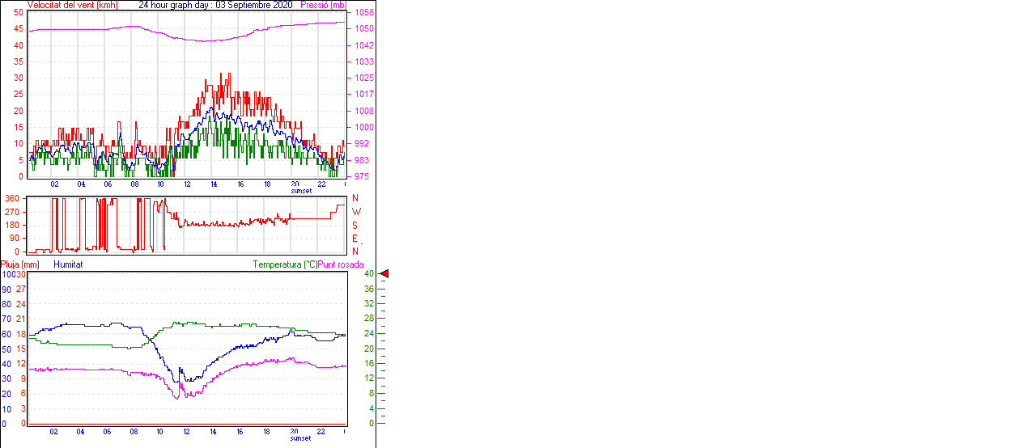Click the 'W' compass direction label
The height and width of the screenshot is (448, 1036).
(355, 212)
